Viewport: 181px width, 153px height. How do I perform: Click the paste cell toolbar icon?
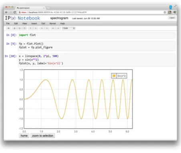coord(24,28)
